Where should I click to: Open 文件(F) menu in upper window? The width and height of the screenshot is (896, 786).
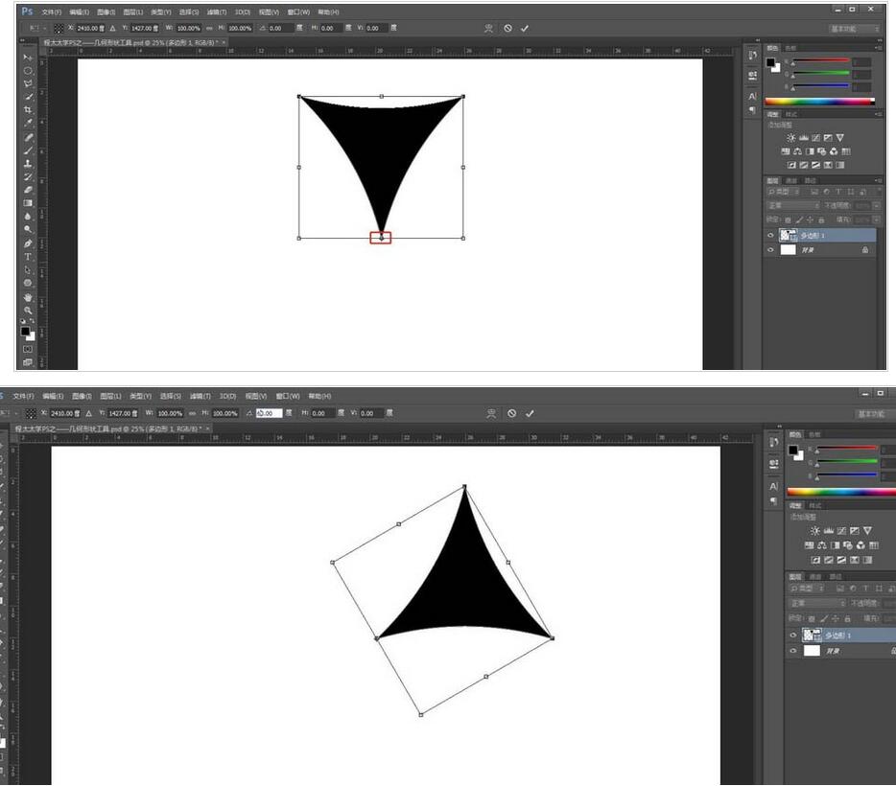51,12
